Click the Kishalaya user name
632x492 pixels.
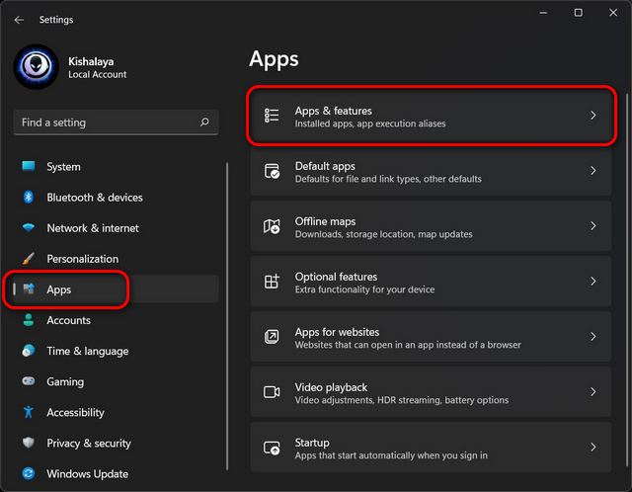(x=91, y=61)
